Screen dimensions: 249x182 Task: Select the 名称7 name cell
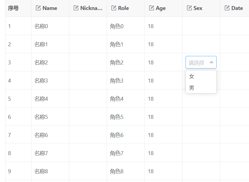(x=50, y=153)
